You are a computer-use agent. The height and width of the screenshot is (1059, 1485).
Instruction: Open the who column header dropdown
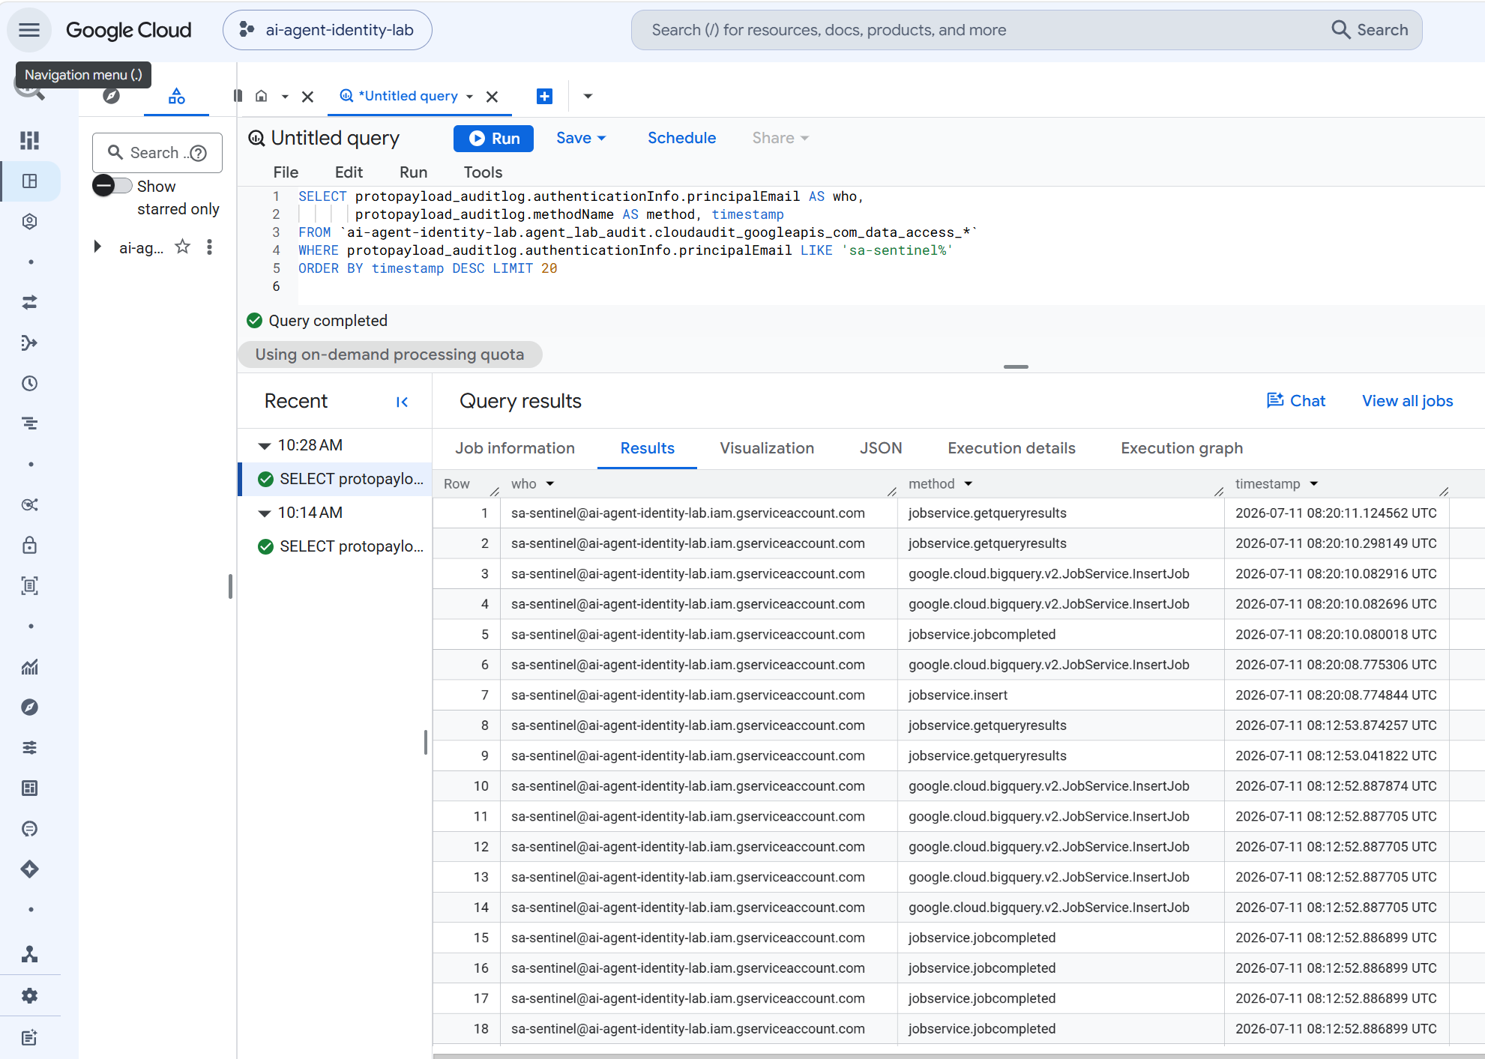550,484
